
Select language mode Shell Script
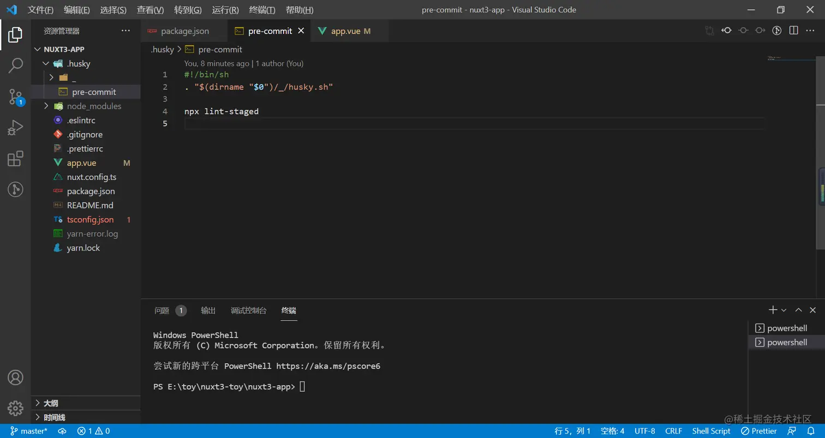[711, 431]
